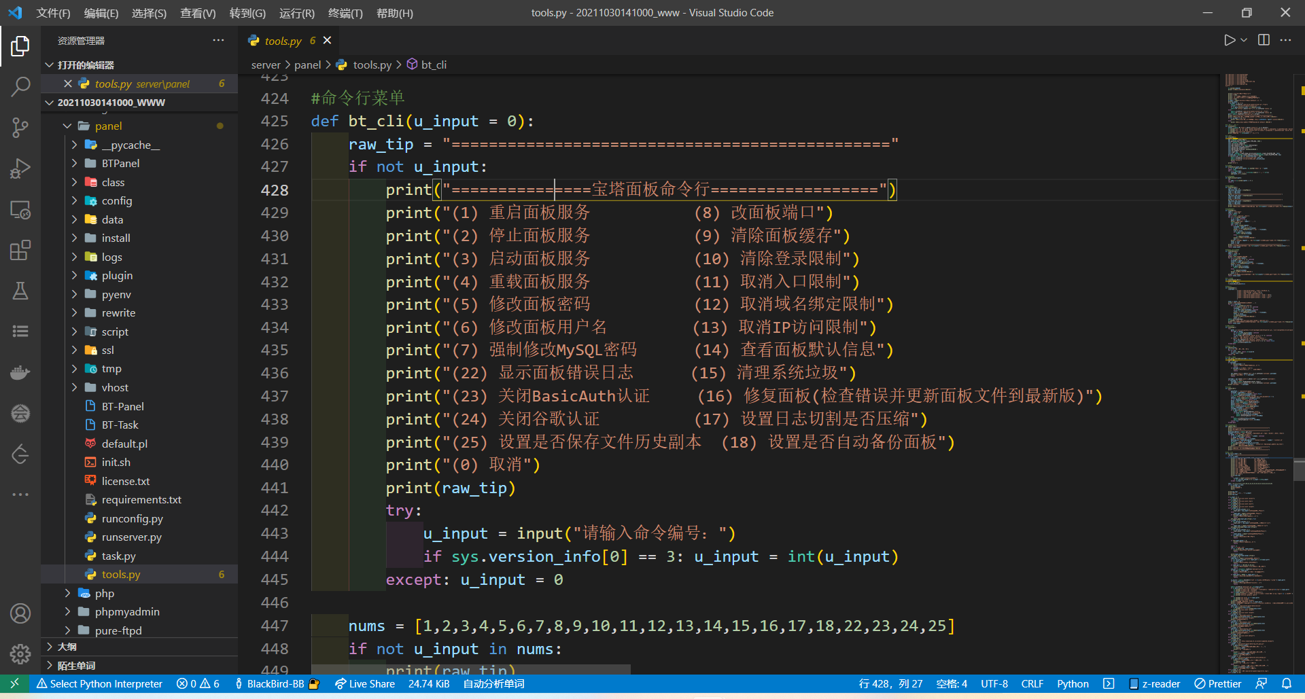Open the Manage gear settings icon
1305x699 pixels.
tap(20, 654)
